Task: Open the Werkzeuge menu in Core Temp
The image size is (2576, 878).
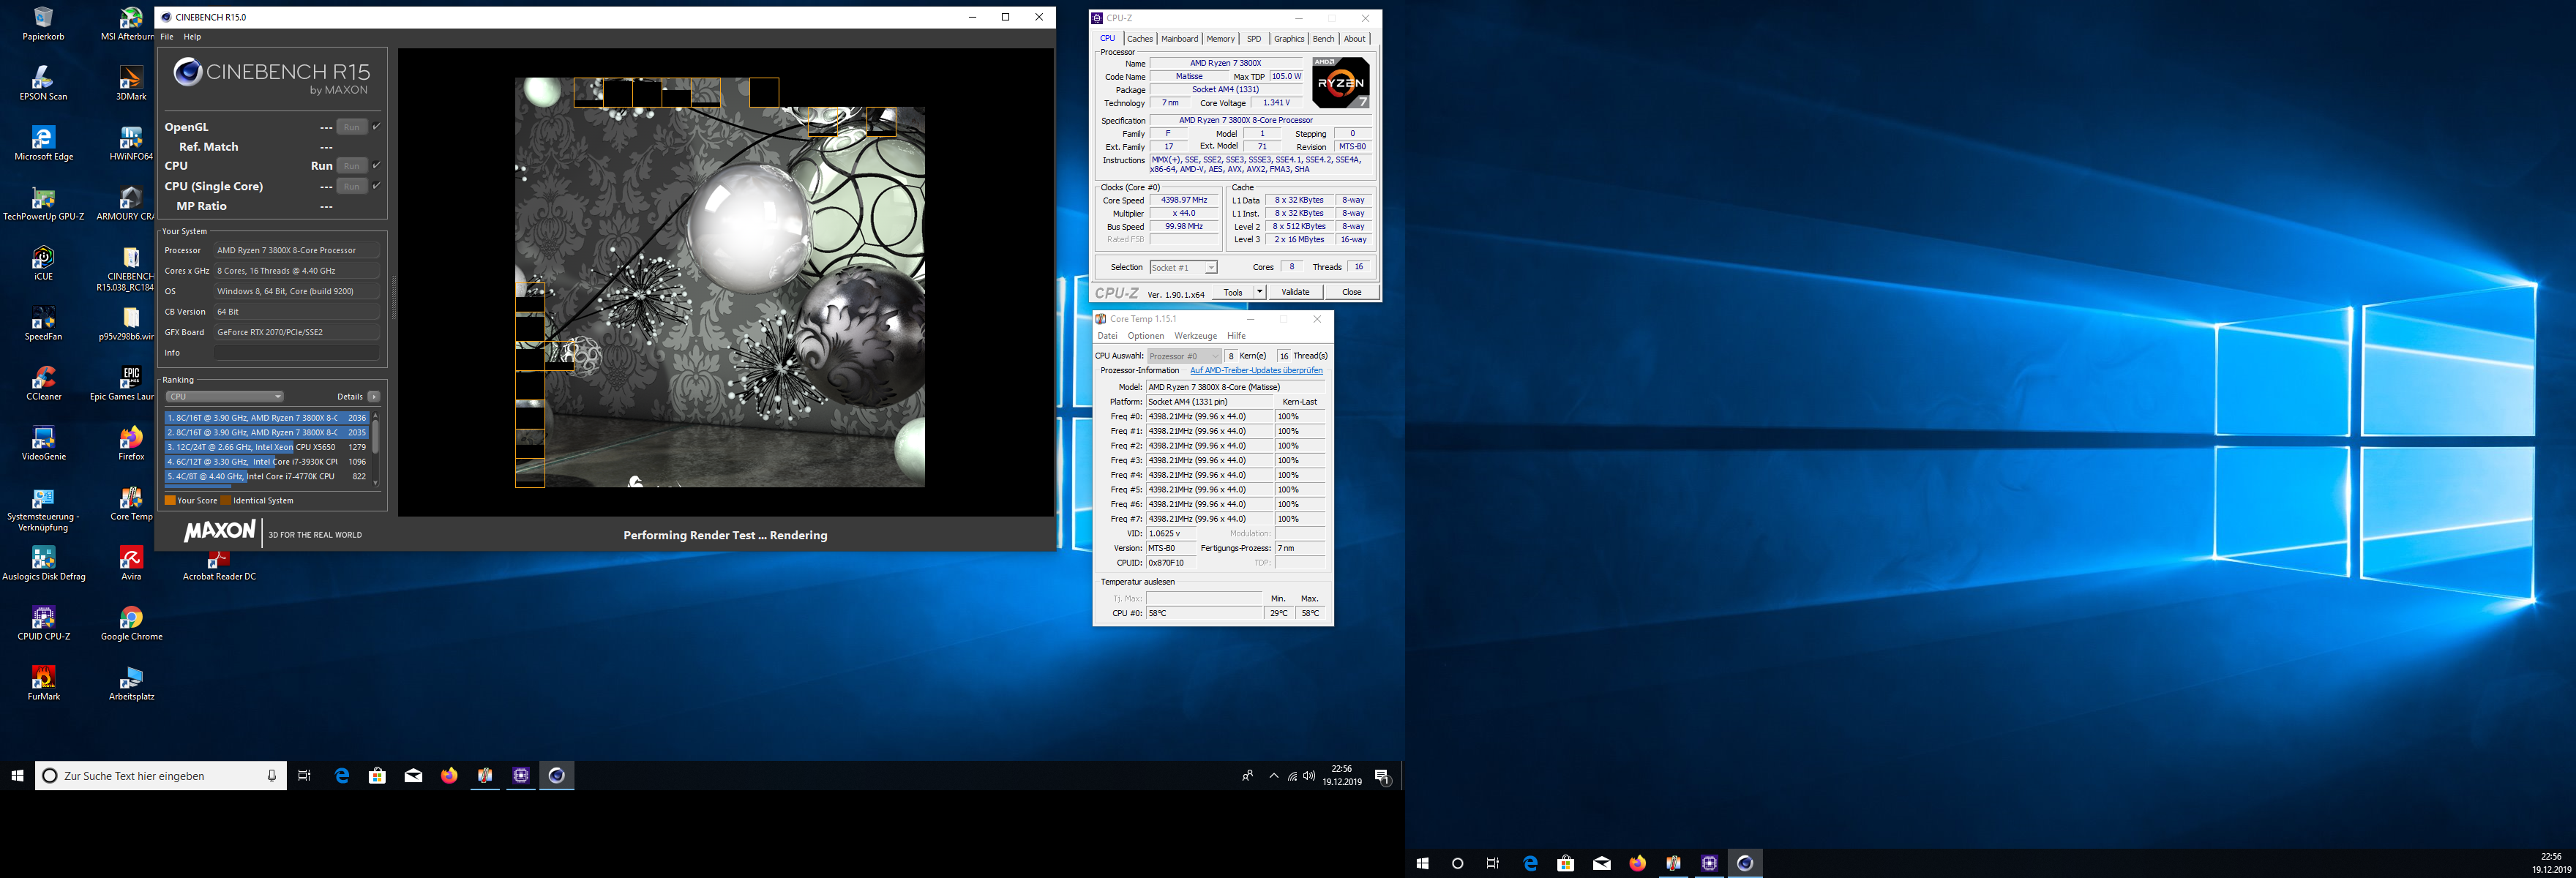Action: (x=1195, y=336)
